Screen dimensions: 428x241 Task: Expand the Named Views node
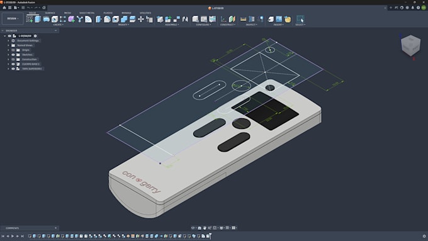click(8, 45)
